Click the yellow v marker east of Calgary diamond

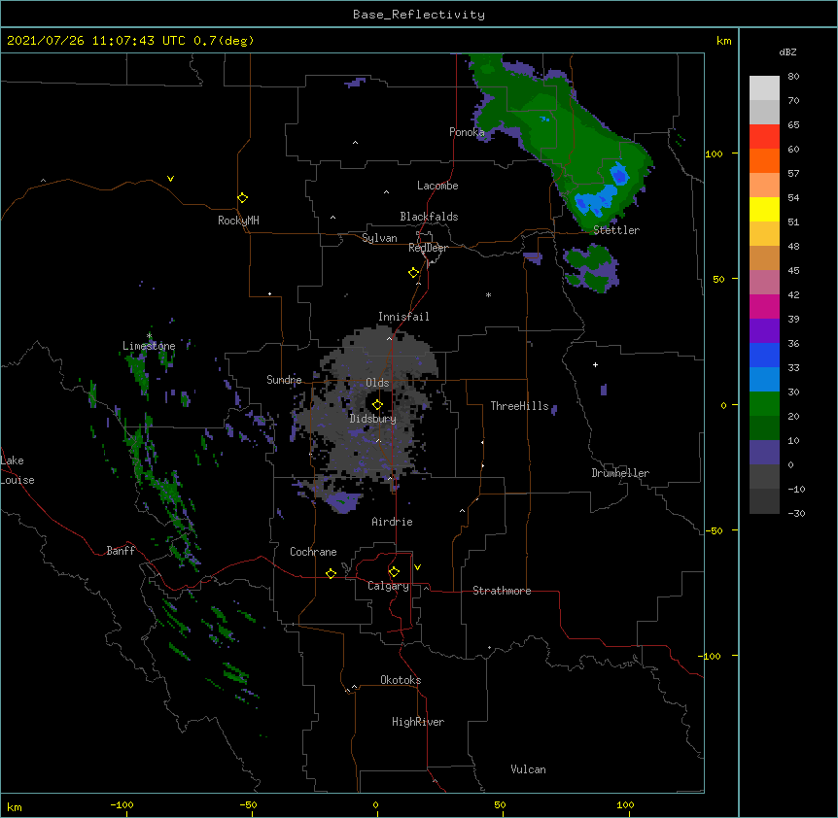tap(417, 567)
